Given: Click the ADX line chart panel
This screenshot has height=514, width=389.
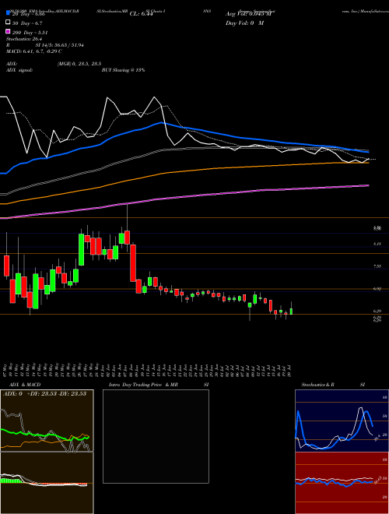Looking at the screenshot, I should click(47, 421).
